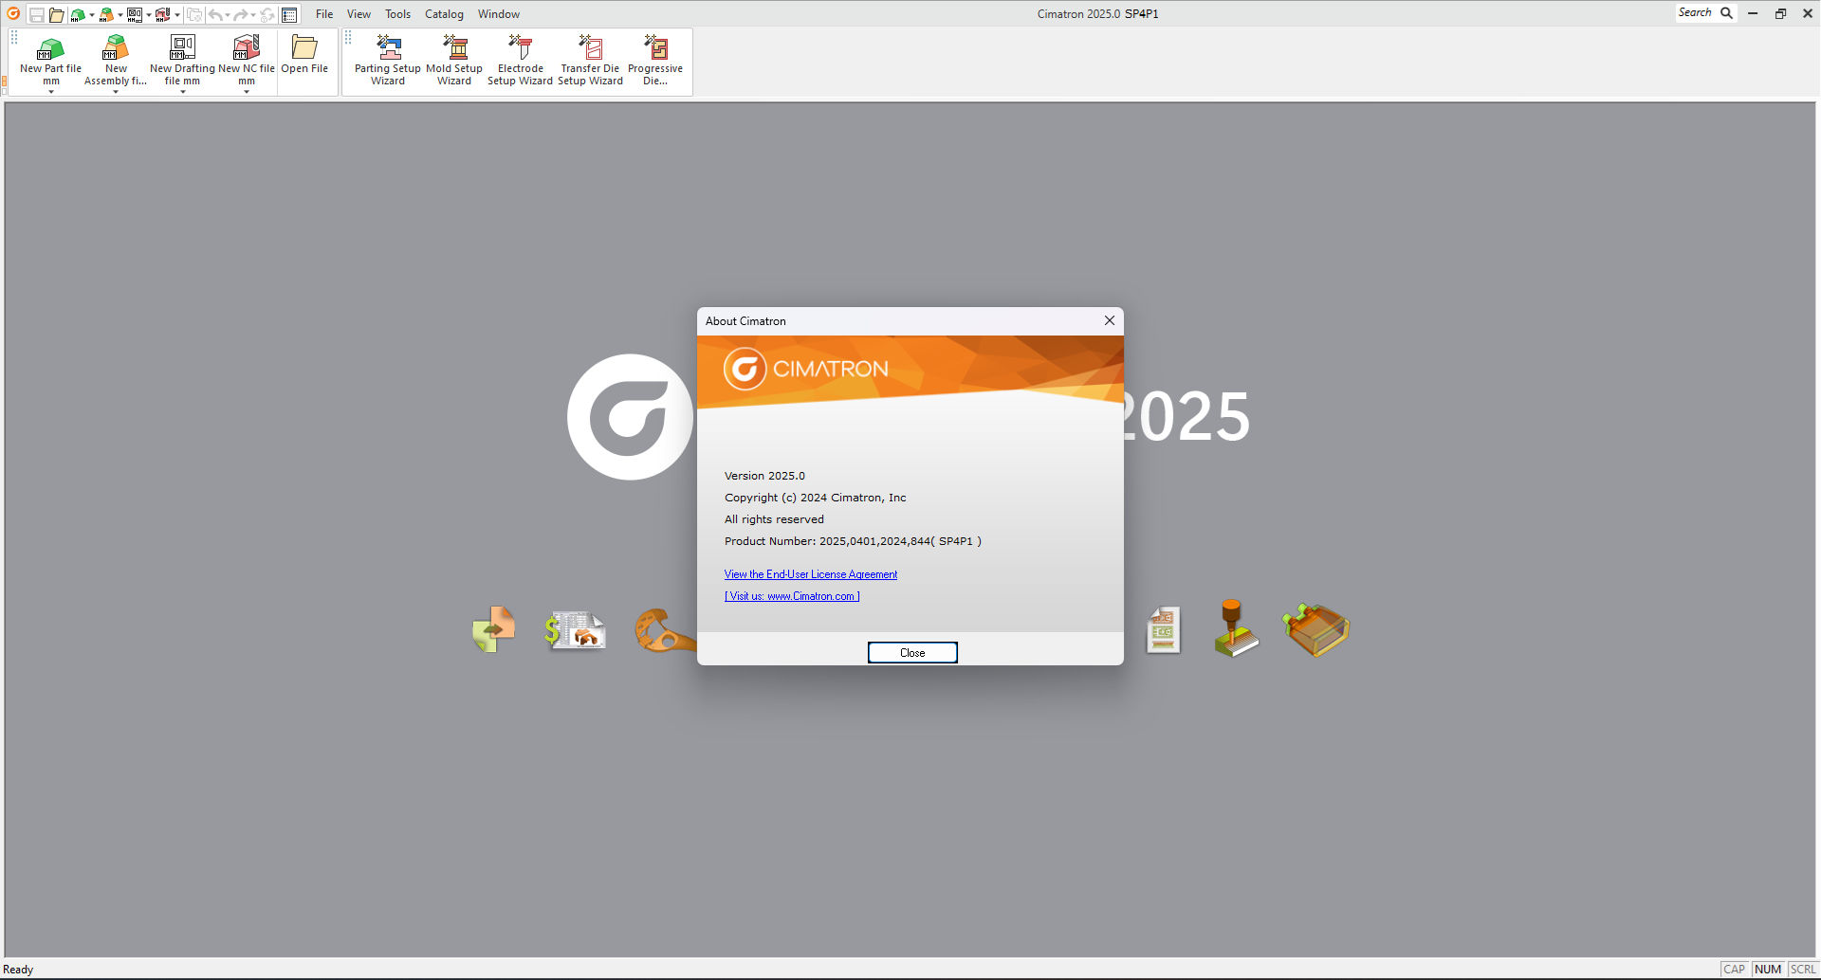This screenshot has height=980, width=1821.
Task: Open the quick access New Part dropdown arrow
Action: click(x=92, y=15)
